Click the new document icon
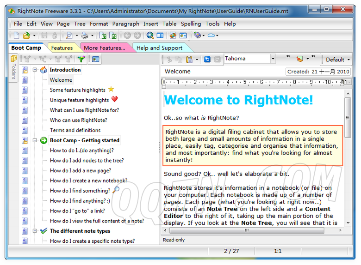Screen dimensions: 361x265 click(16, 36)
